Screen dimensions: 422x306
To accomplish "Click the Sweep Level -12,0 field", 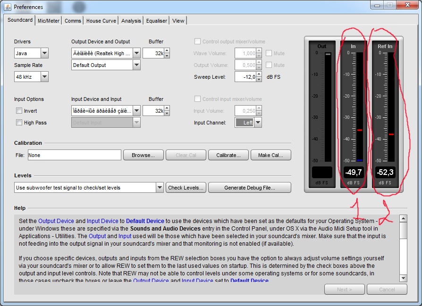I will point(245,77).
